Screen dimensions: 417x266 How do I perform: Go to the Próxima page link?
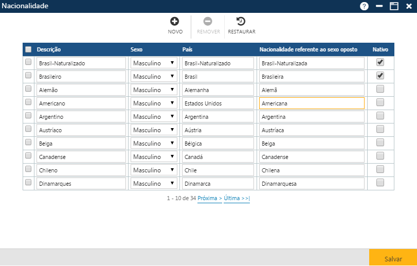click(x=209, y=198)
